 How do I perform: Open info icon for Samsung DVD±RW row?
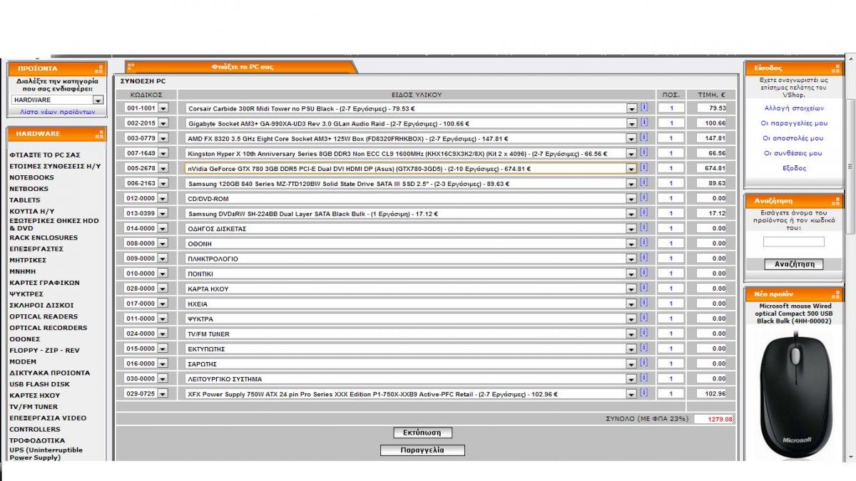coord(643,212)
